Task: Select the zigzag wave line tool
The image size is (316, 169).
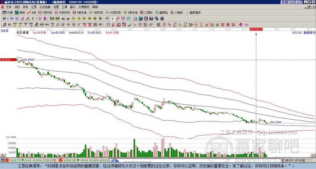Action: (x=135, y=25)
